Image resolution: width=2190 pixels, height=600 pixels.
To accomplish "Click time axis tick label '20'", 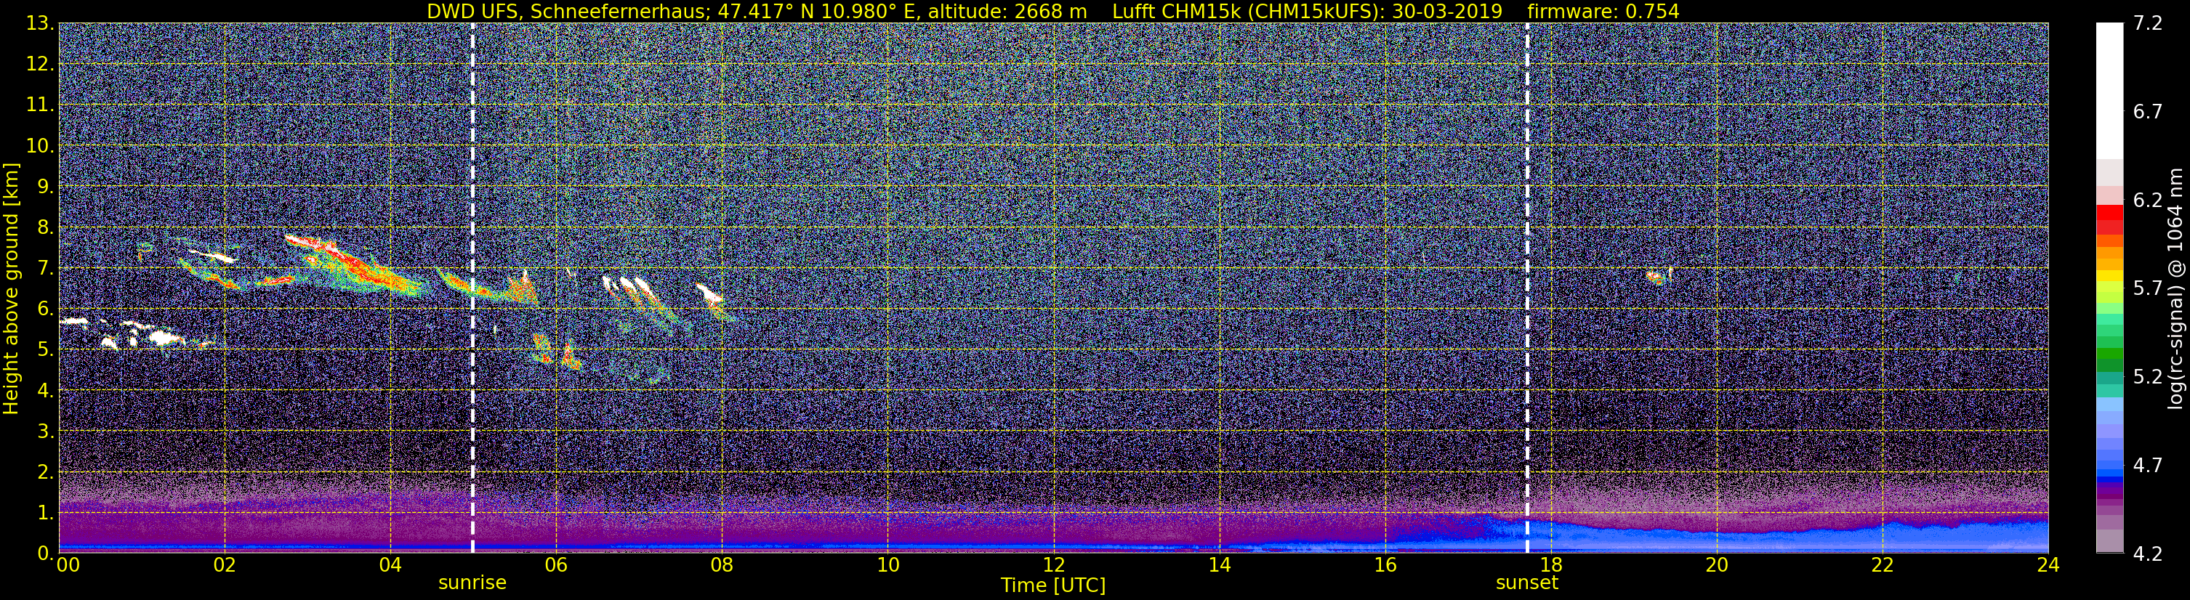I will click(x=1717, y=566).
